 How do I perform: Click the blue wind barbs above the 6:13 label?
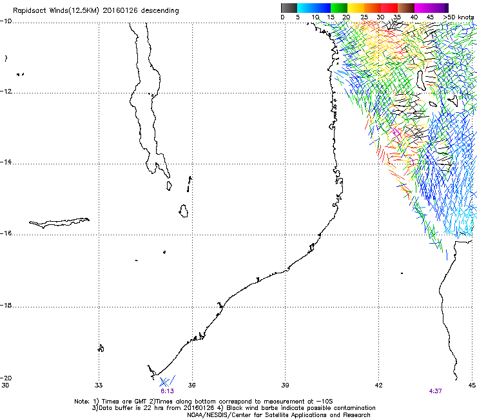pos(168,381)
